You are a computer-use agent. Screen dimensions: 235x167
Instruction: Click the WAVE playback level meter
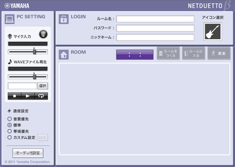(x=28, y=69)
